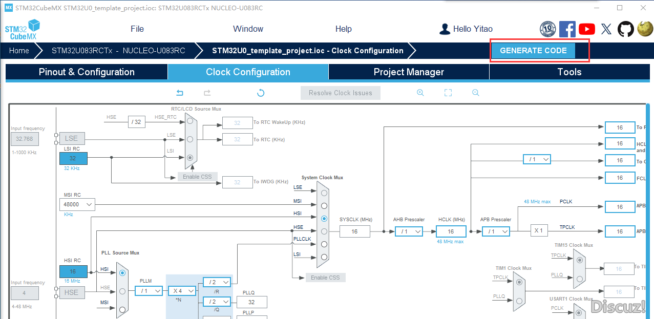Open the Facebook icon link
This screenshot has width=654, height=319.
(x=567, y=29)
